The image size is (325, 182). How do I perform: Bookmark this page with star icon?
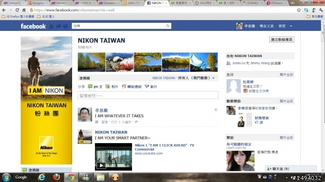(x=299, y=10)
